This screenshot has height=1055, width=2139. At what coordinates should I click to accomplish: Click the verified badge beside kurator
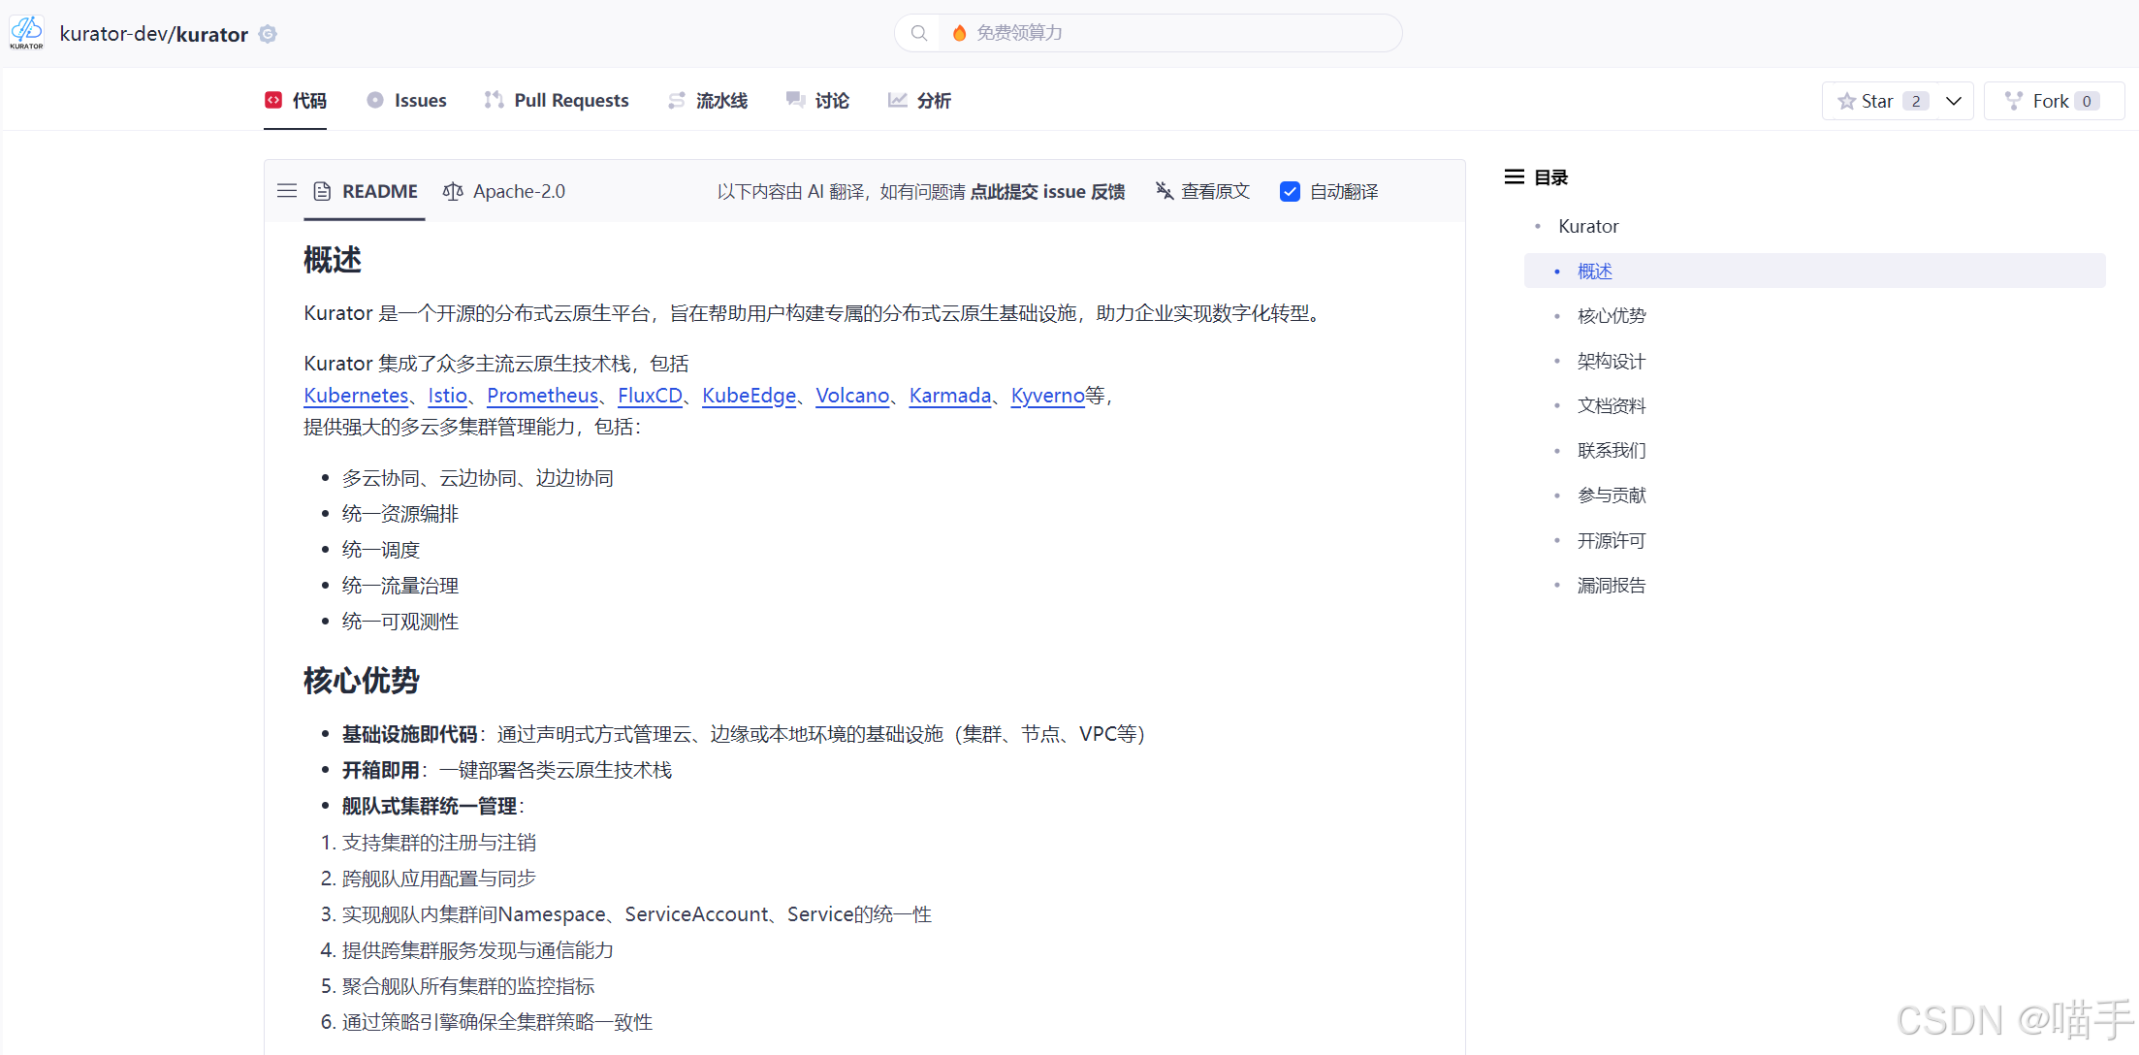point(269,34)
